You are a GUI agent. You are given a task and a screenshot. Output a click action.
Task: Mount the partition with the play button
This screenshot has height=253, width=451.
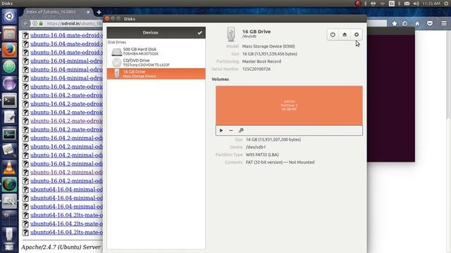[x=221, y=131]
